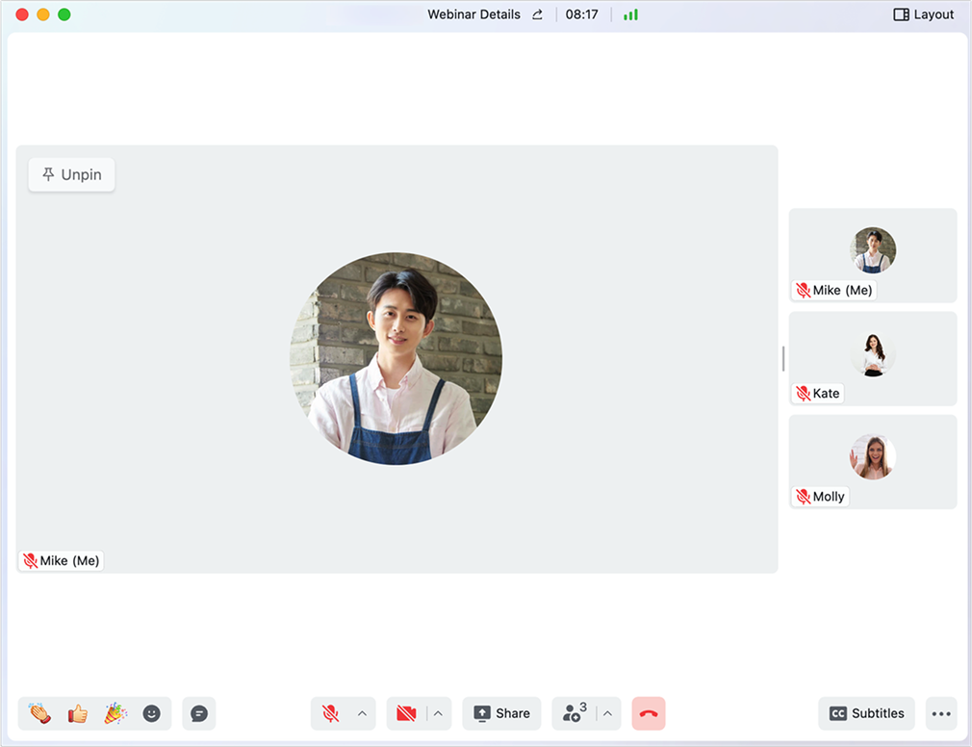Select Molly's video thumbnail
The height and width of the screenshot is (747, 972).
pos(873,462)
